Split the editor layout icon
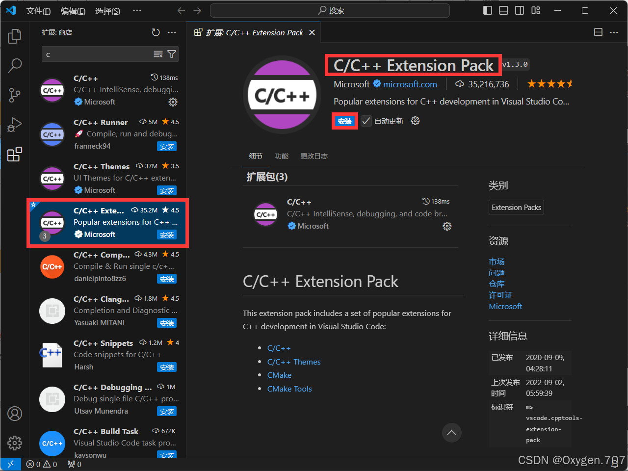 pyautogui.click(x=598, y=32)
